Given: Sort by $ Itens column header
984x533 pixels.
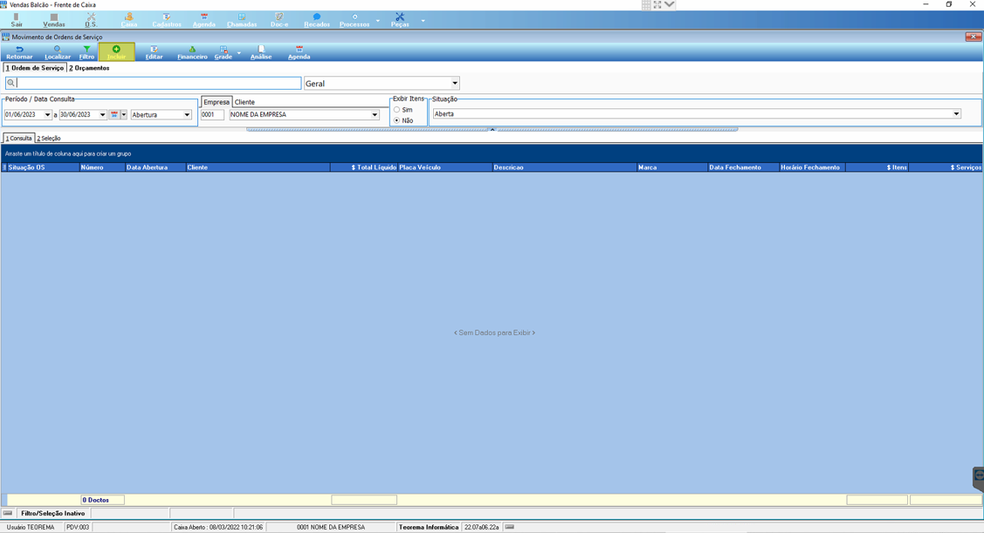Looking at the screenshot, I should click(x=877, y=167).
